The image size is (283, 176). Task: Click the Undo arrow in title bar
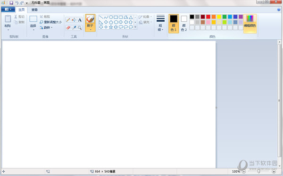pyautogui.click(x=17, y=3)
